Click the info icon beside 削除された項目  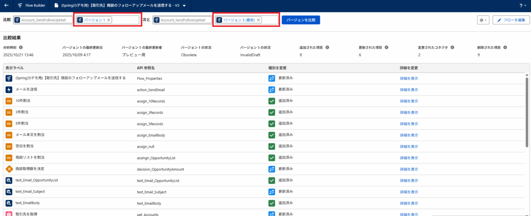(x=505, y=47)
